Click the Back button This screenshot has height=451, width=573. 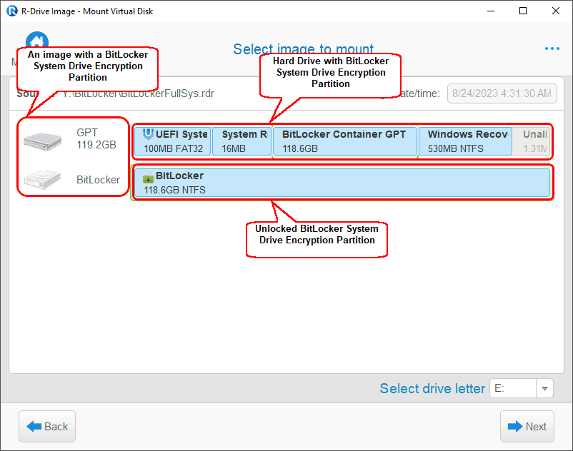[x=47, y=426]
